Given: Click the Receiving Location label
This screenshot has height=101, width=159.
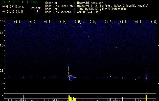Looking at the screenshot, I should point(59,6).
